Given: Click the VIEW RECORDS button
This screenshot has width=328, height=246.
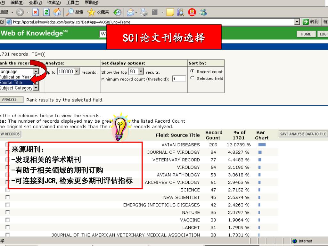Looking at the screenshot, I should coord(10,134).
